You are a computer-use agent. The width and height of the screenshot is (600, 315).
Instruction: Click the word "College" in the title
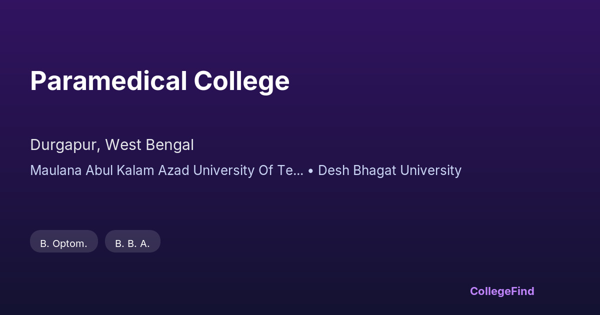241,81
